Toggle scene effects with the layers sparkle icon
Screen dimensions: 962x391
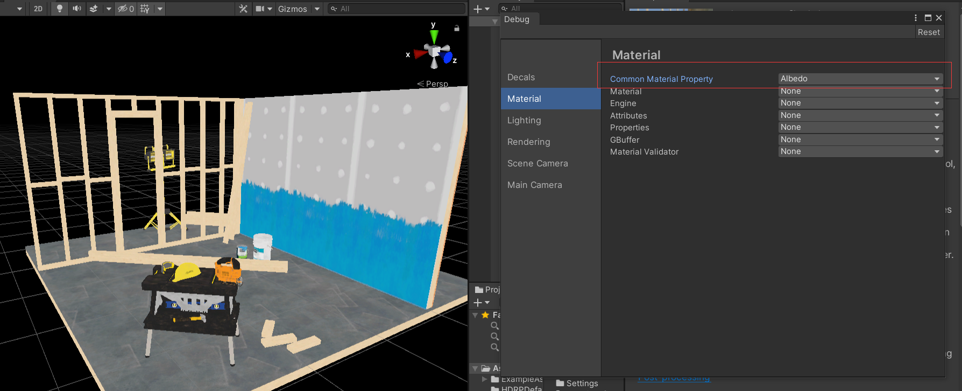(94, 9)
